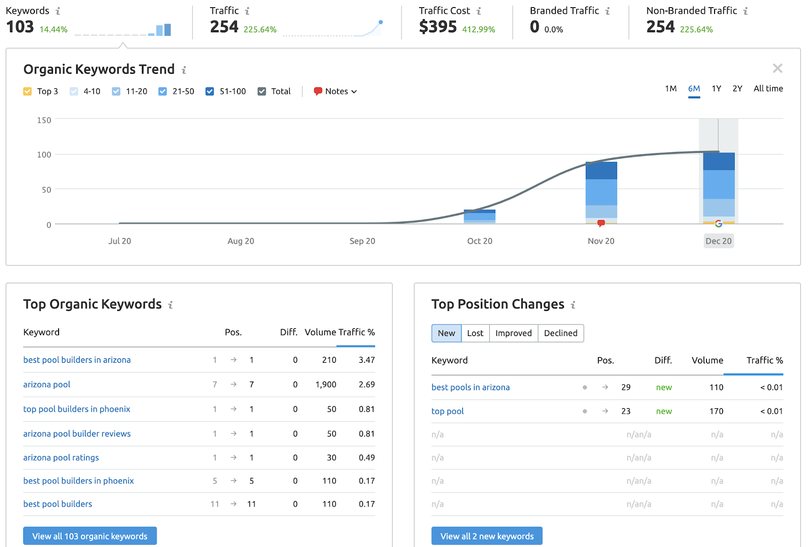This screenshot has height=547, width=808.
Task: Click the red note marker at Nov 20
Action: [601, 223]
